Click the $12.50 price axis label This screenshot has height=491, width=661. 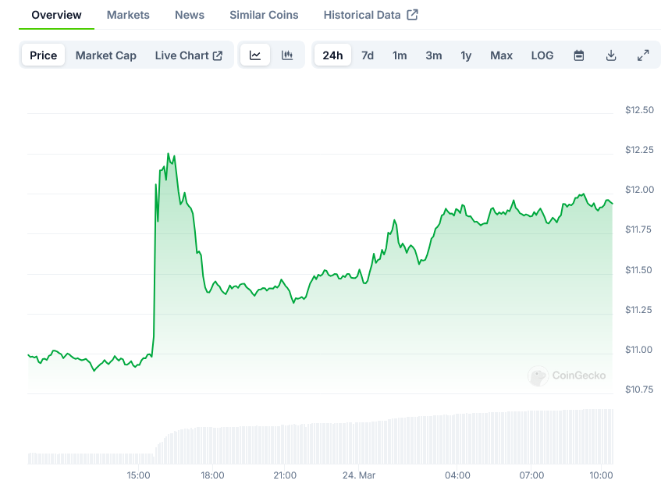click(x=639, y=110)
